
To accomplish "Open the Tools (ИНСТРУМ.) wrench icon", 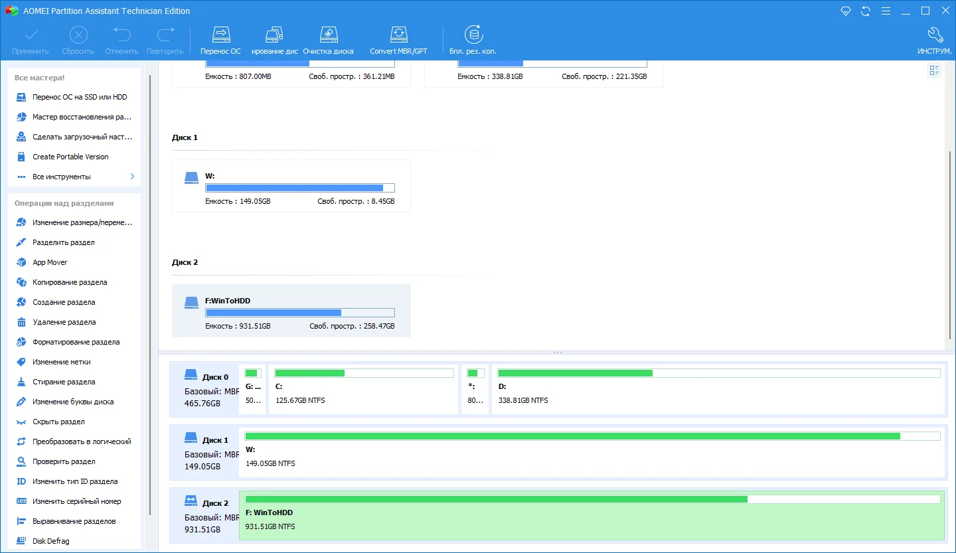I will click(x=935, y=41).
